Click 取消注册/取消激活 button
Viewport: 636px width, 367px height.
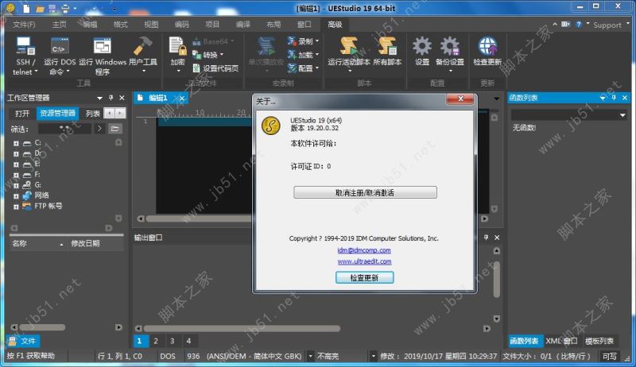tap(365, 192)
